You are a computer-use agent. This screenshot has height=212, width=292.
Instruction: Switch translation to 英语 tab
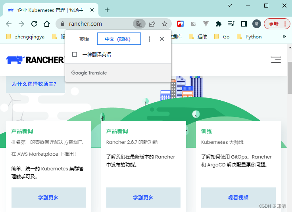(x=84, y=39)
